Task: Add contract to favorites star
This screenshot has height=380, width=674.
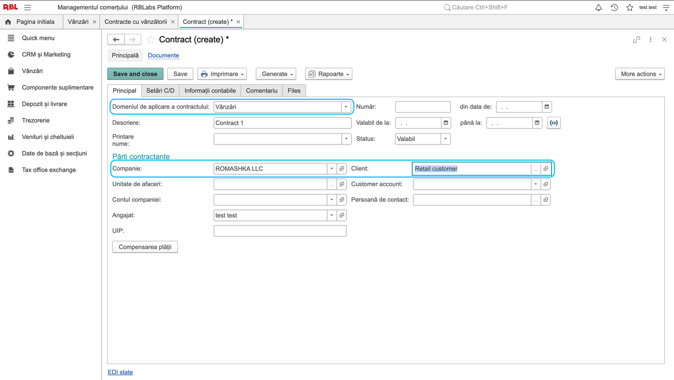Action: 151,40
